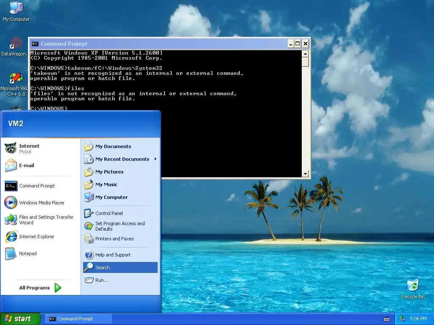Expand All Programs with the green arrow

click(x=58, y=288)
